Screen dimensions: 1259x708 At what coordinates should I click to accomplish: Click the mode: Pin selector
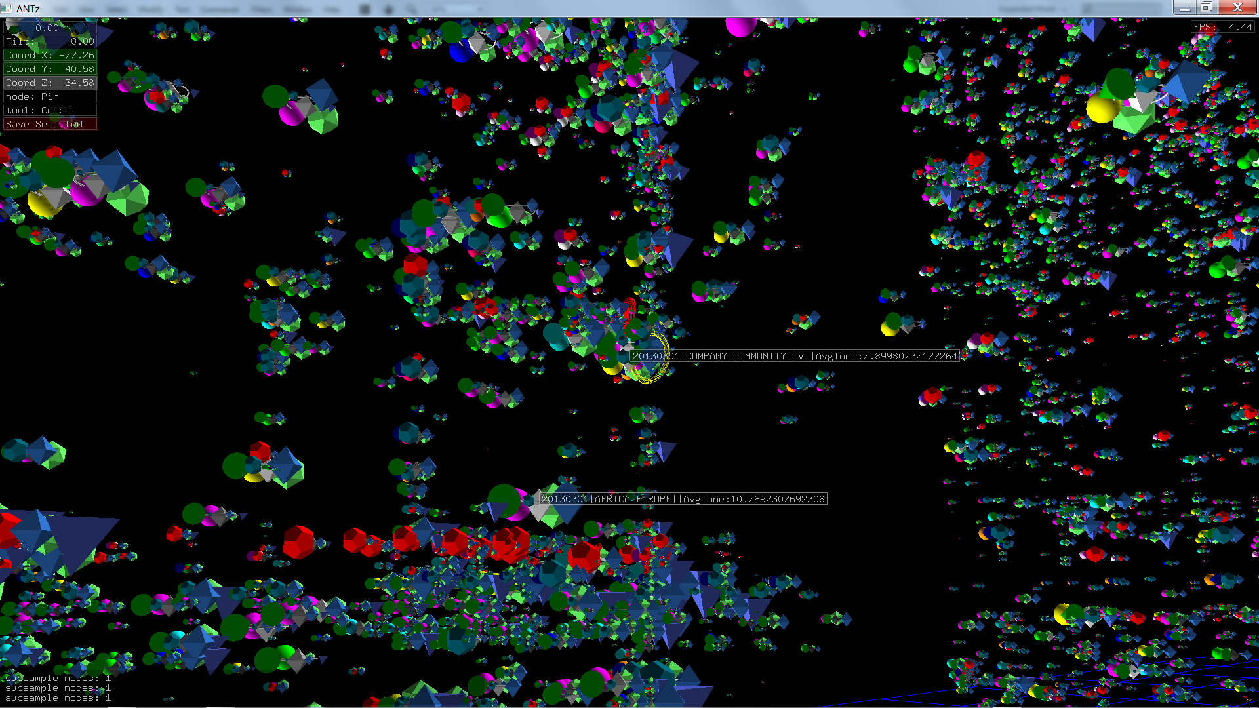coord(50,96)
